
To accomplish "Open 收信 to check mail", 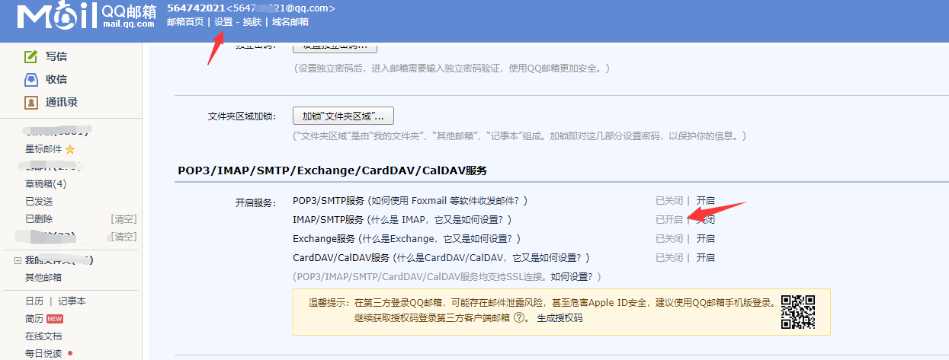I will (x=56, y=79).
